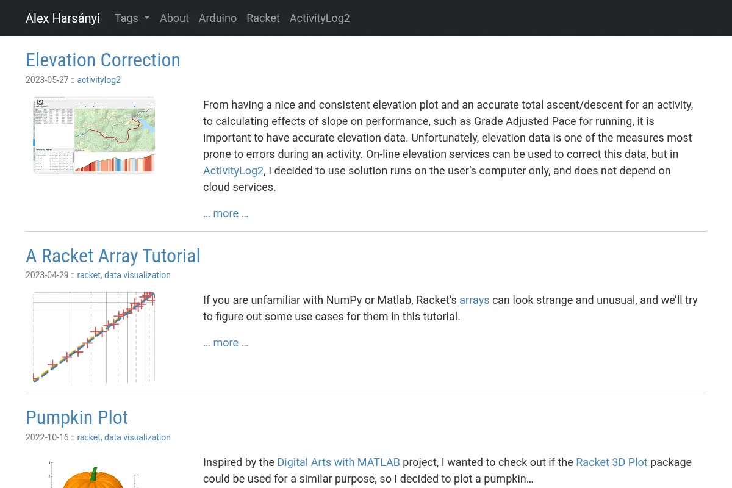Open the array plot thumbnail image
Viewport: 732px width, 488px height.
94,337
